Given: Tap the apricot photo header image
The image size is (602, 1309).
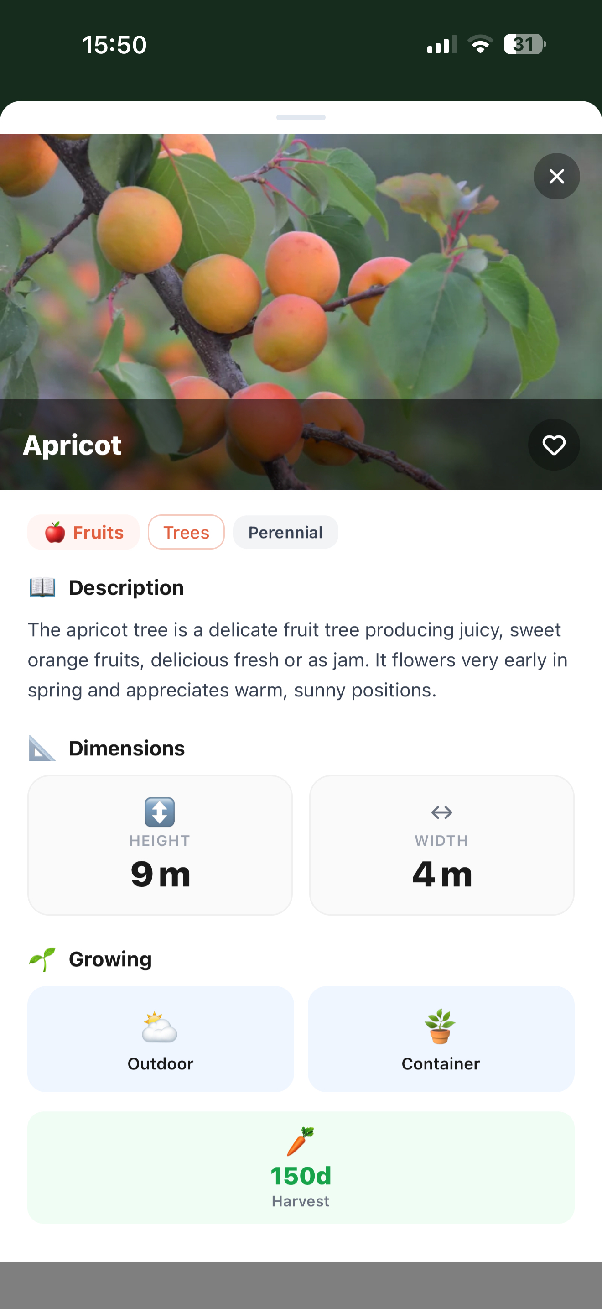Looking at the screenshot, I should 301,311.
